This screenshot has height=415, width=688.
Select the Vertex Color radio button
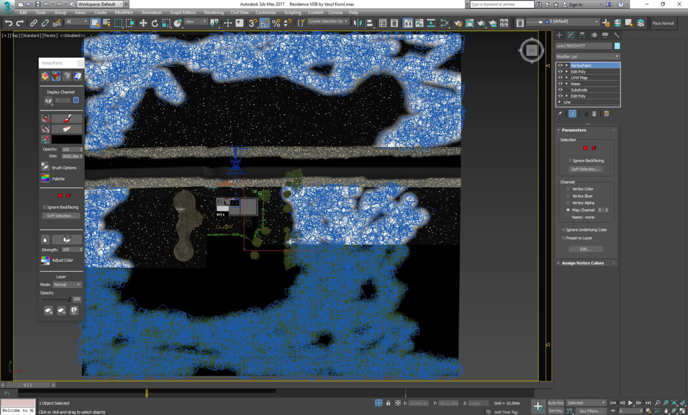click(568, 188)
